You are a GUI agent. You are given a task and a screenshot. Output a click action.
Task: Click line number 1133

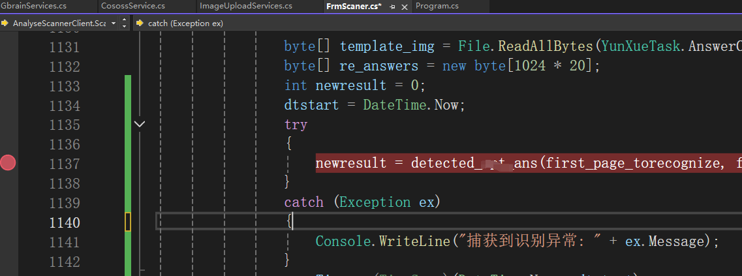click(65, 85)
